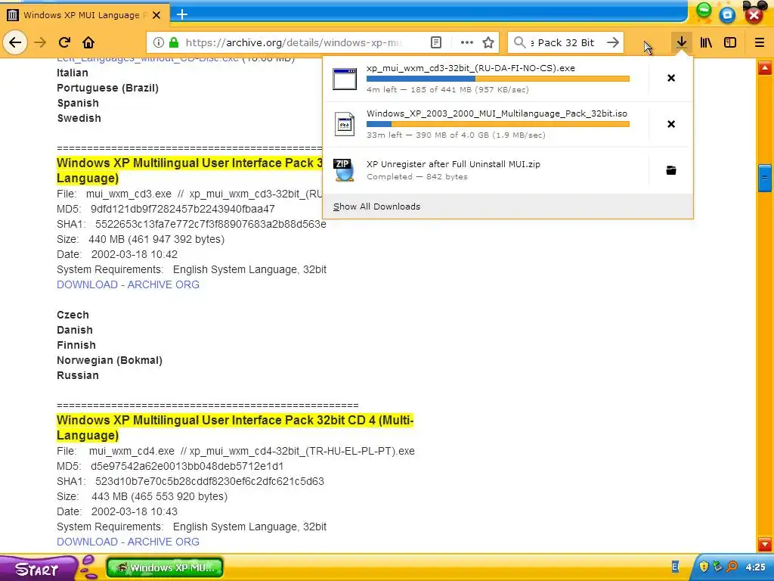The image size is (774, 581).
Task: Open the Start menu
Action: point(37,569)
